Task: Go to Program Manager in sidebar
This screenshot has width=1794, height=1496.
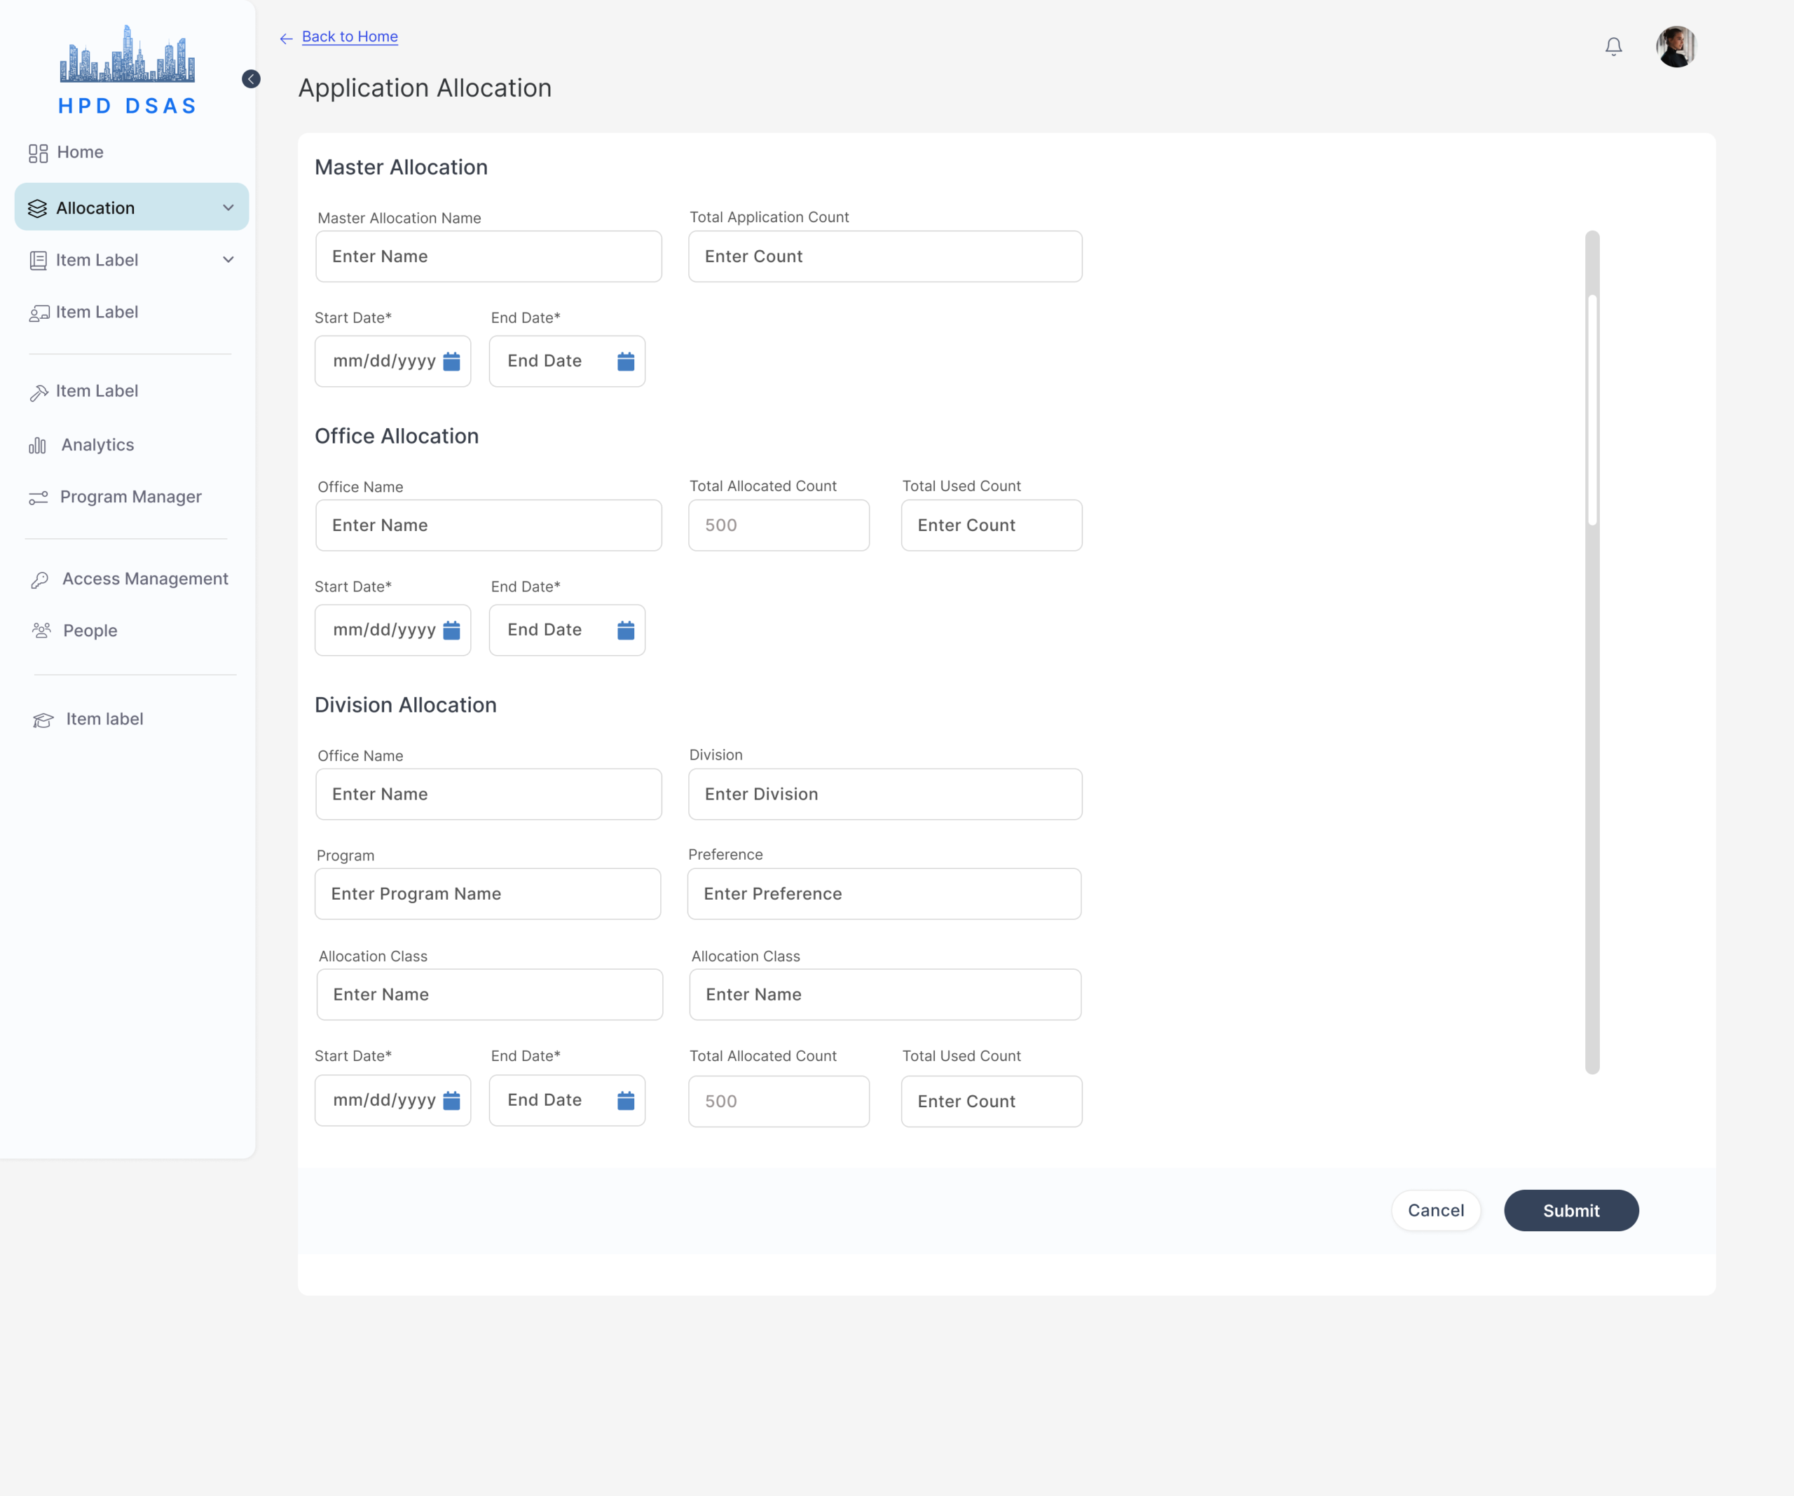Action: [130, 497]
